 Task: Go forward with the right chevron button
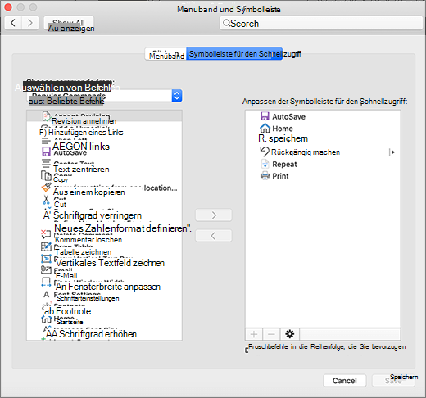pyautogui.click(x=30, y=23)
